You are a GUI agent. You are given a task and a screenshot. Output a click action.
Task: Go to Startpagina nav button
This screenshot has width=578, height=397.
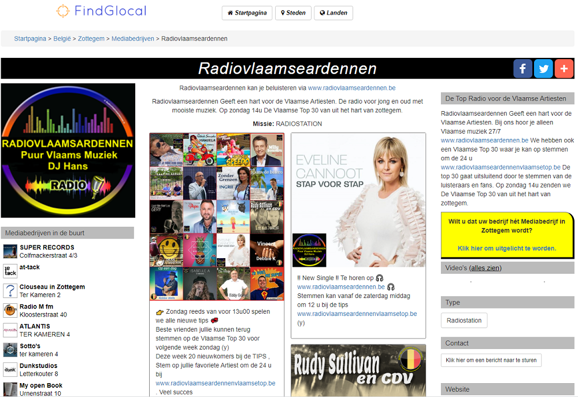247,13
